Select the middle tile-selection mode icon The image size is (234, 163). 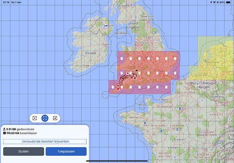pyautogui.click(x=45, y=118)
